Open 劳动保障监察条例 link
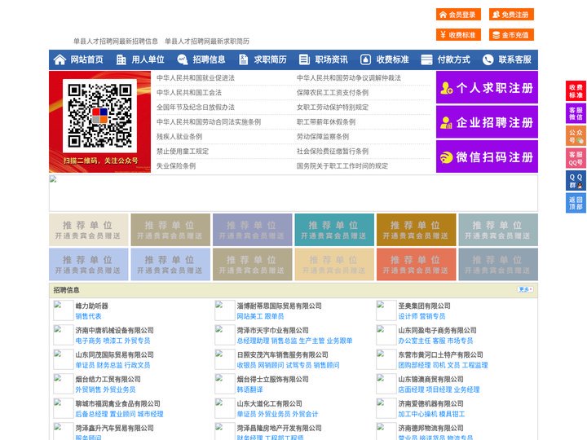 click(323, 137)
